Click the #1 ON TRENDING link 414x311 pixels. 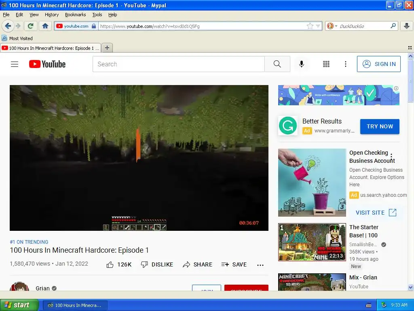pos(29,242)
